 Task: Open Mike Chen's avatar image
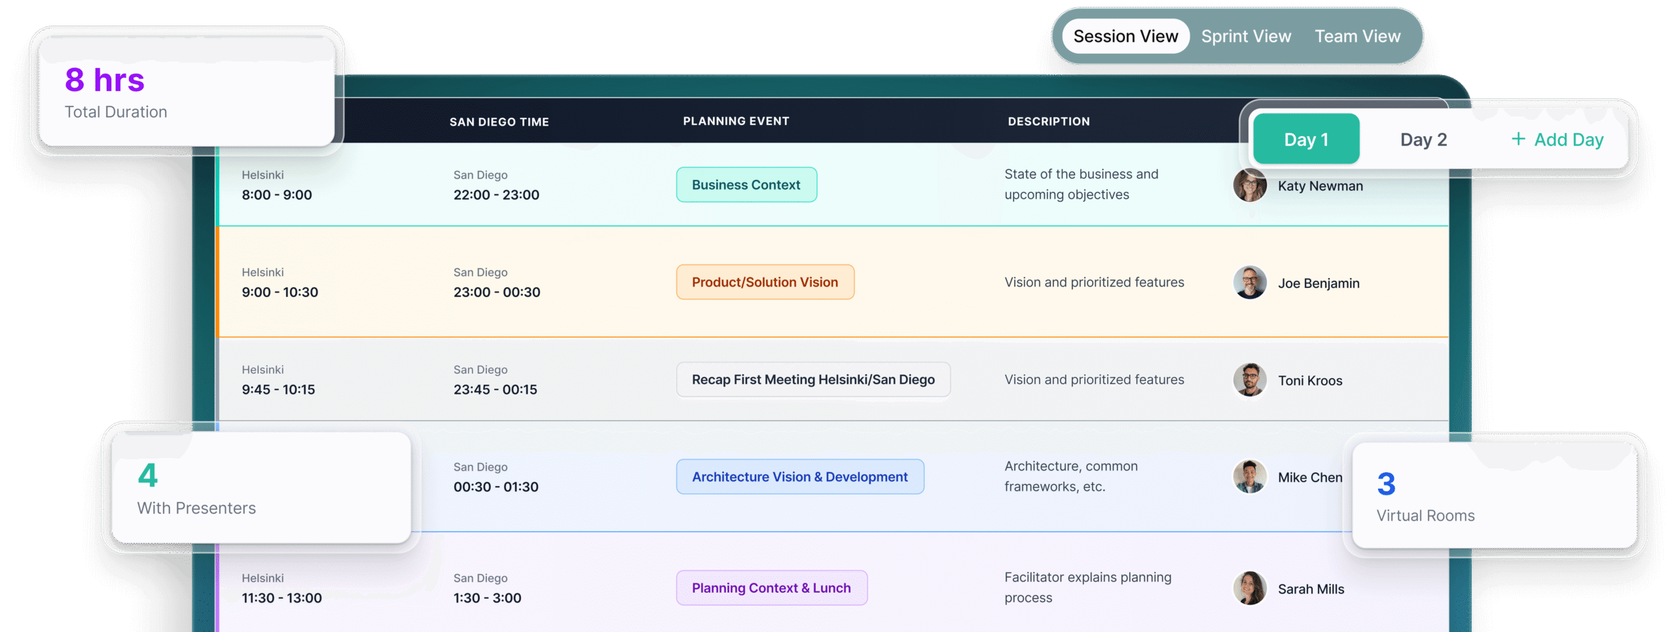tap(1249, 477)
